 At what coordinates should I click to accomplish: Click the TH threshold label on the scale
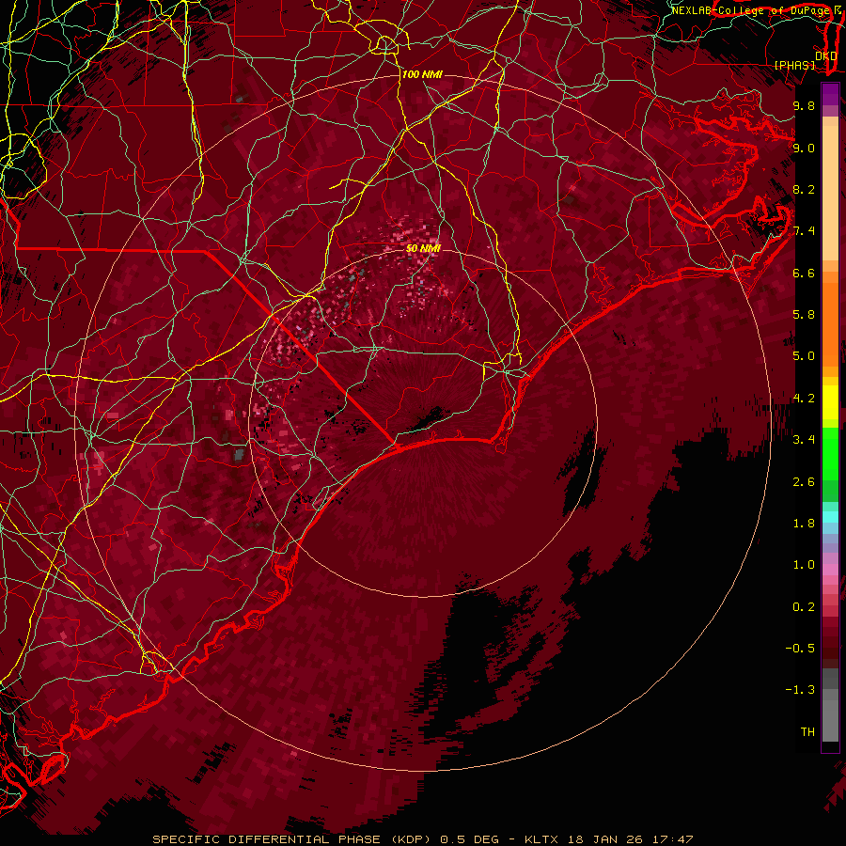807,732
